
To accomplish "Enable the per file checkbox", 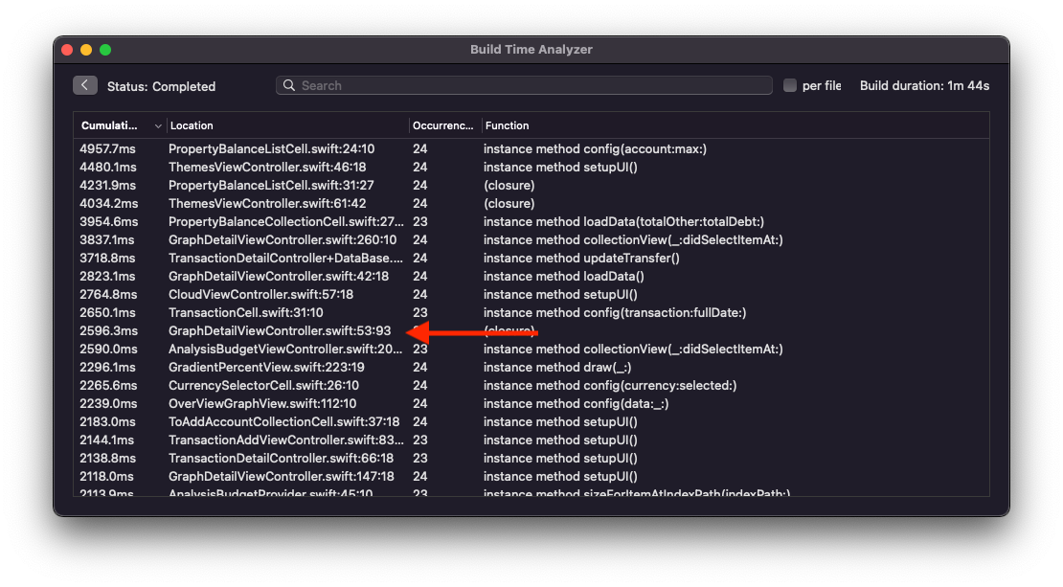I will pos(790,85).
